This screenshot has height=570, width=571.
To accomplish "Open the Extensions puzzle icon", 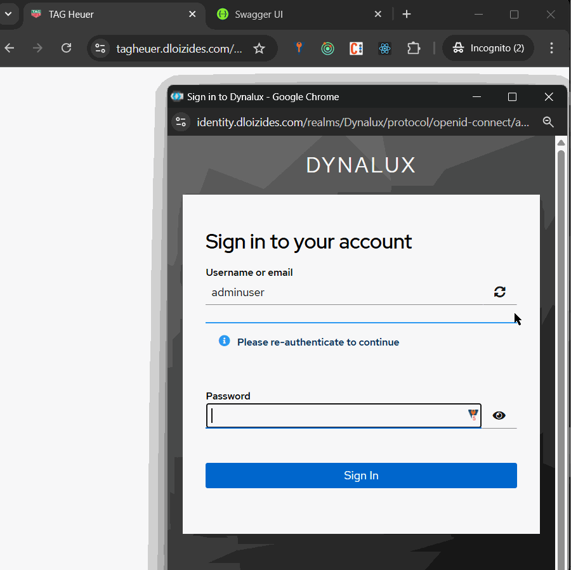I will tap(414, 49).
